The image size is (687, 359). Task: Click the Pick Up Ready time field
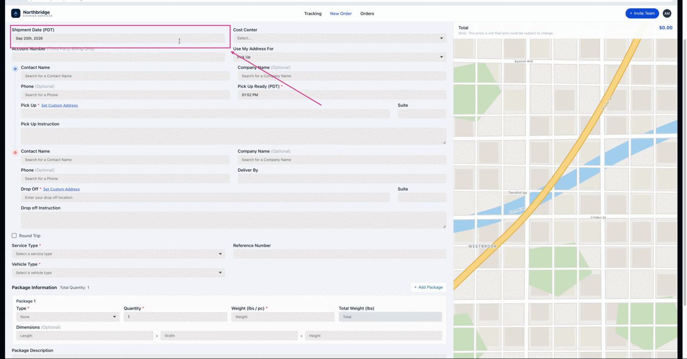point(342,95)
